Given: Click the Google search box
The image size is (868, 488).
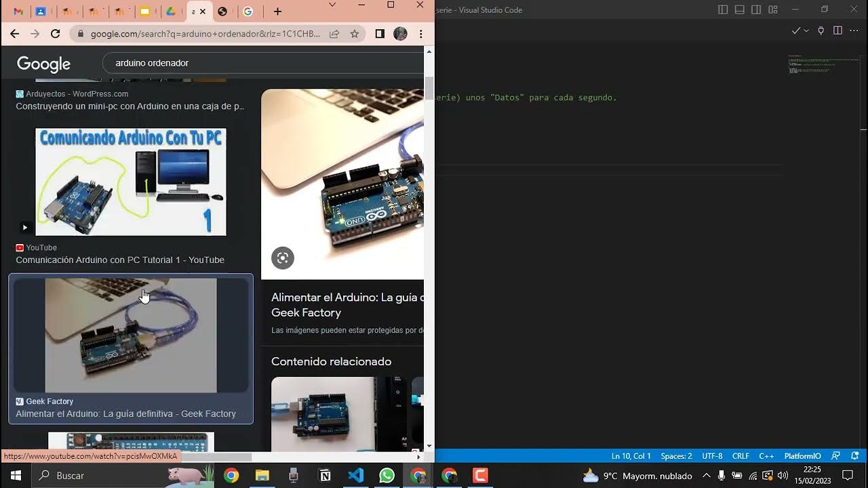Looking at the screenshot, I should tap(263, 63).
